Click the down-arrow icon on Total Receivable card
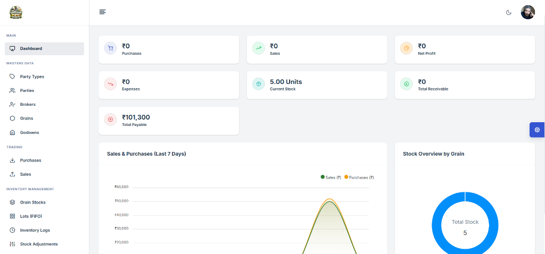 406,83
